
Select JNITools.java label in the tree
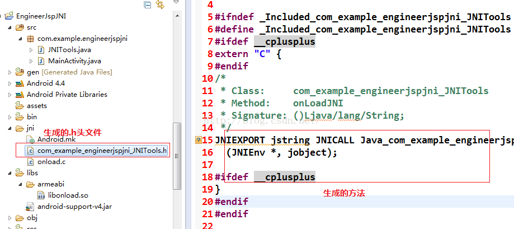pyautogui.click(x=69, y=50)
